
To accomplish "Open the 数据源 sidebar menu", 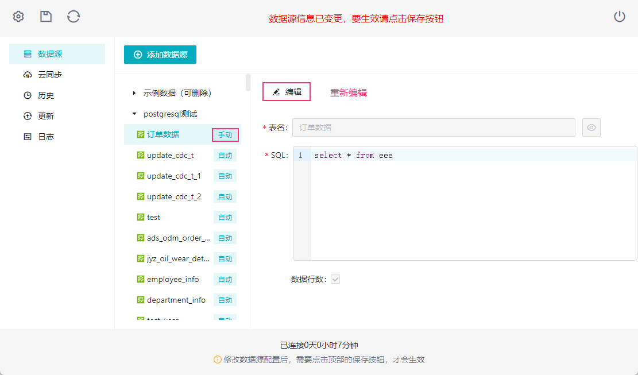I will click(57, 53).
